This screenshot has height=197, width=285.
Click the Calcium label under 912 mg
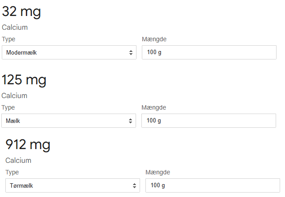pyautogui.click(x=18, y=161)
